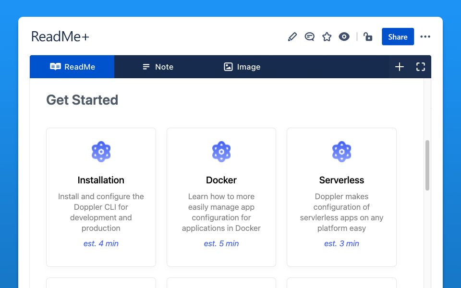Viewport: 461px width, 288px height.
Task: Open the Installation card title
Action: 101,180
